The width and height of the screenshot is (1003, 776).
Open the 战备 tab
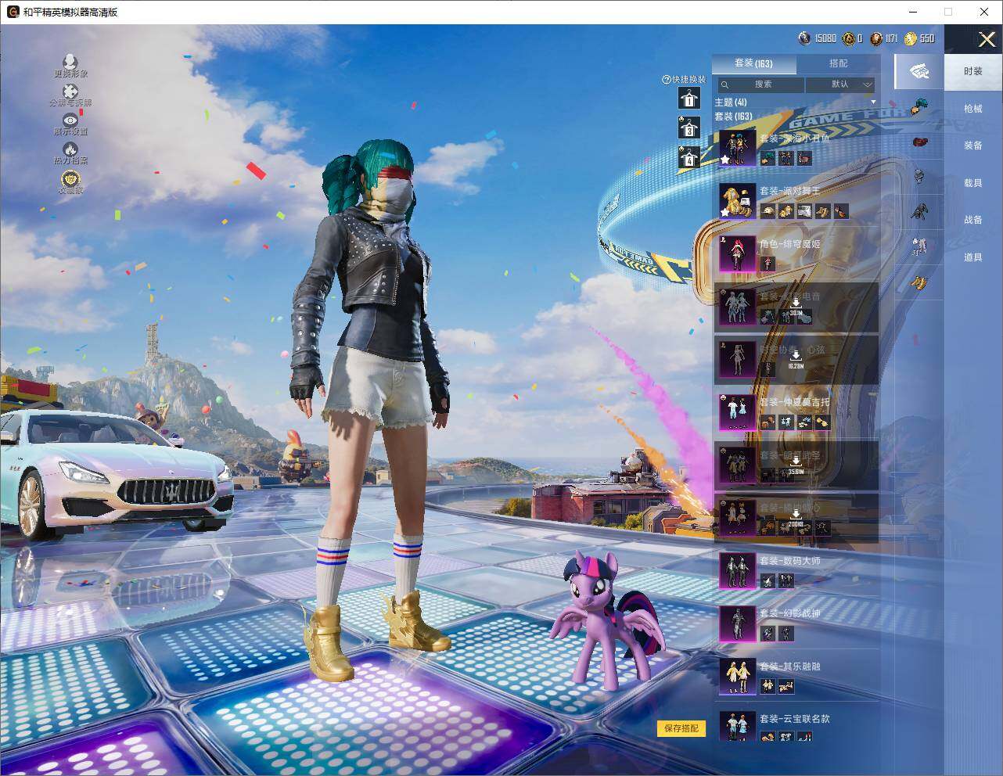(x=973, y=220)
